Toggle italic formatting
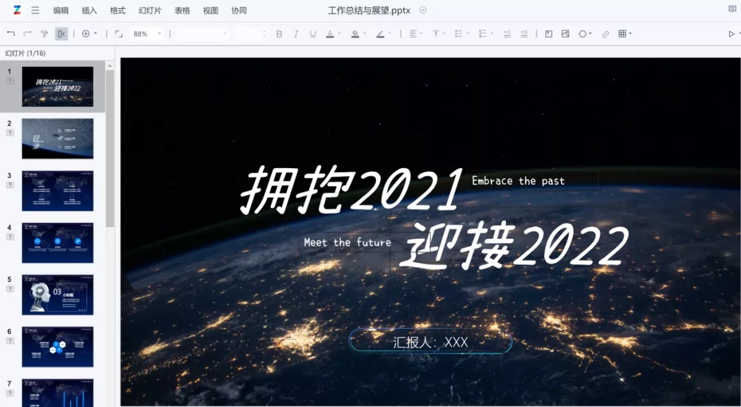Screen dimensions: 741x407 pos(296,34)
